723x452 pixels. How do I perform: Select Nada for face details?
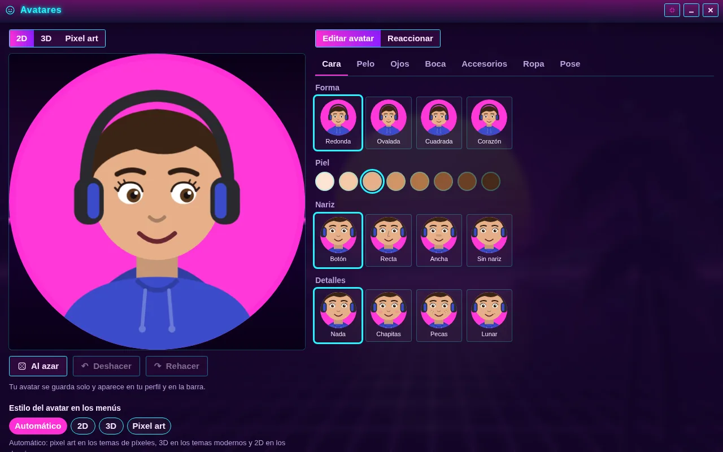point(338,315)
